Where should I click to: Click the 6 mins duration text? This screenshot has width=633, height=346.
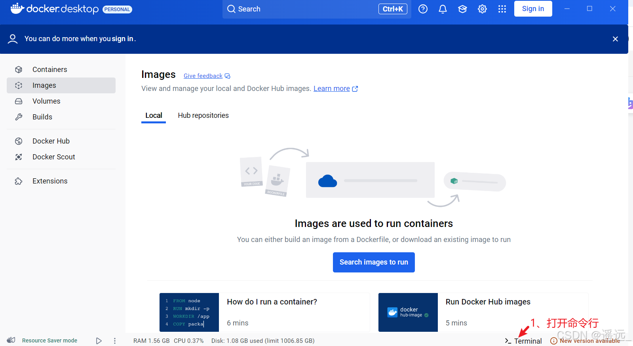[238, 323]
